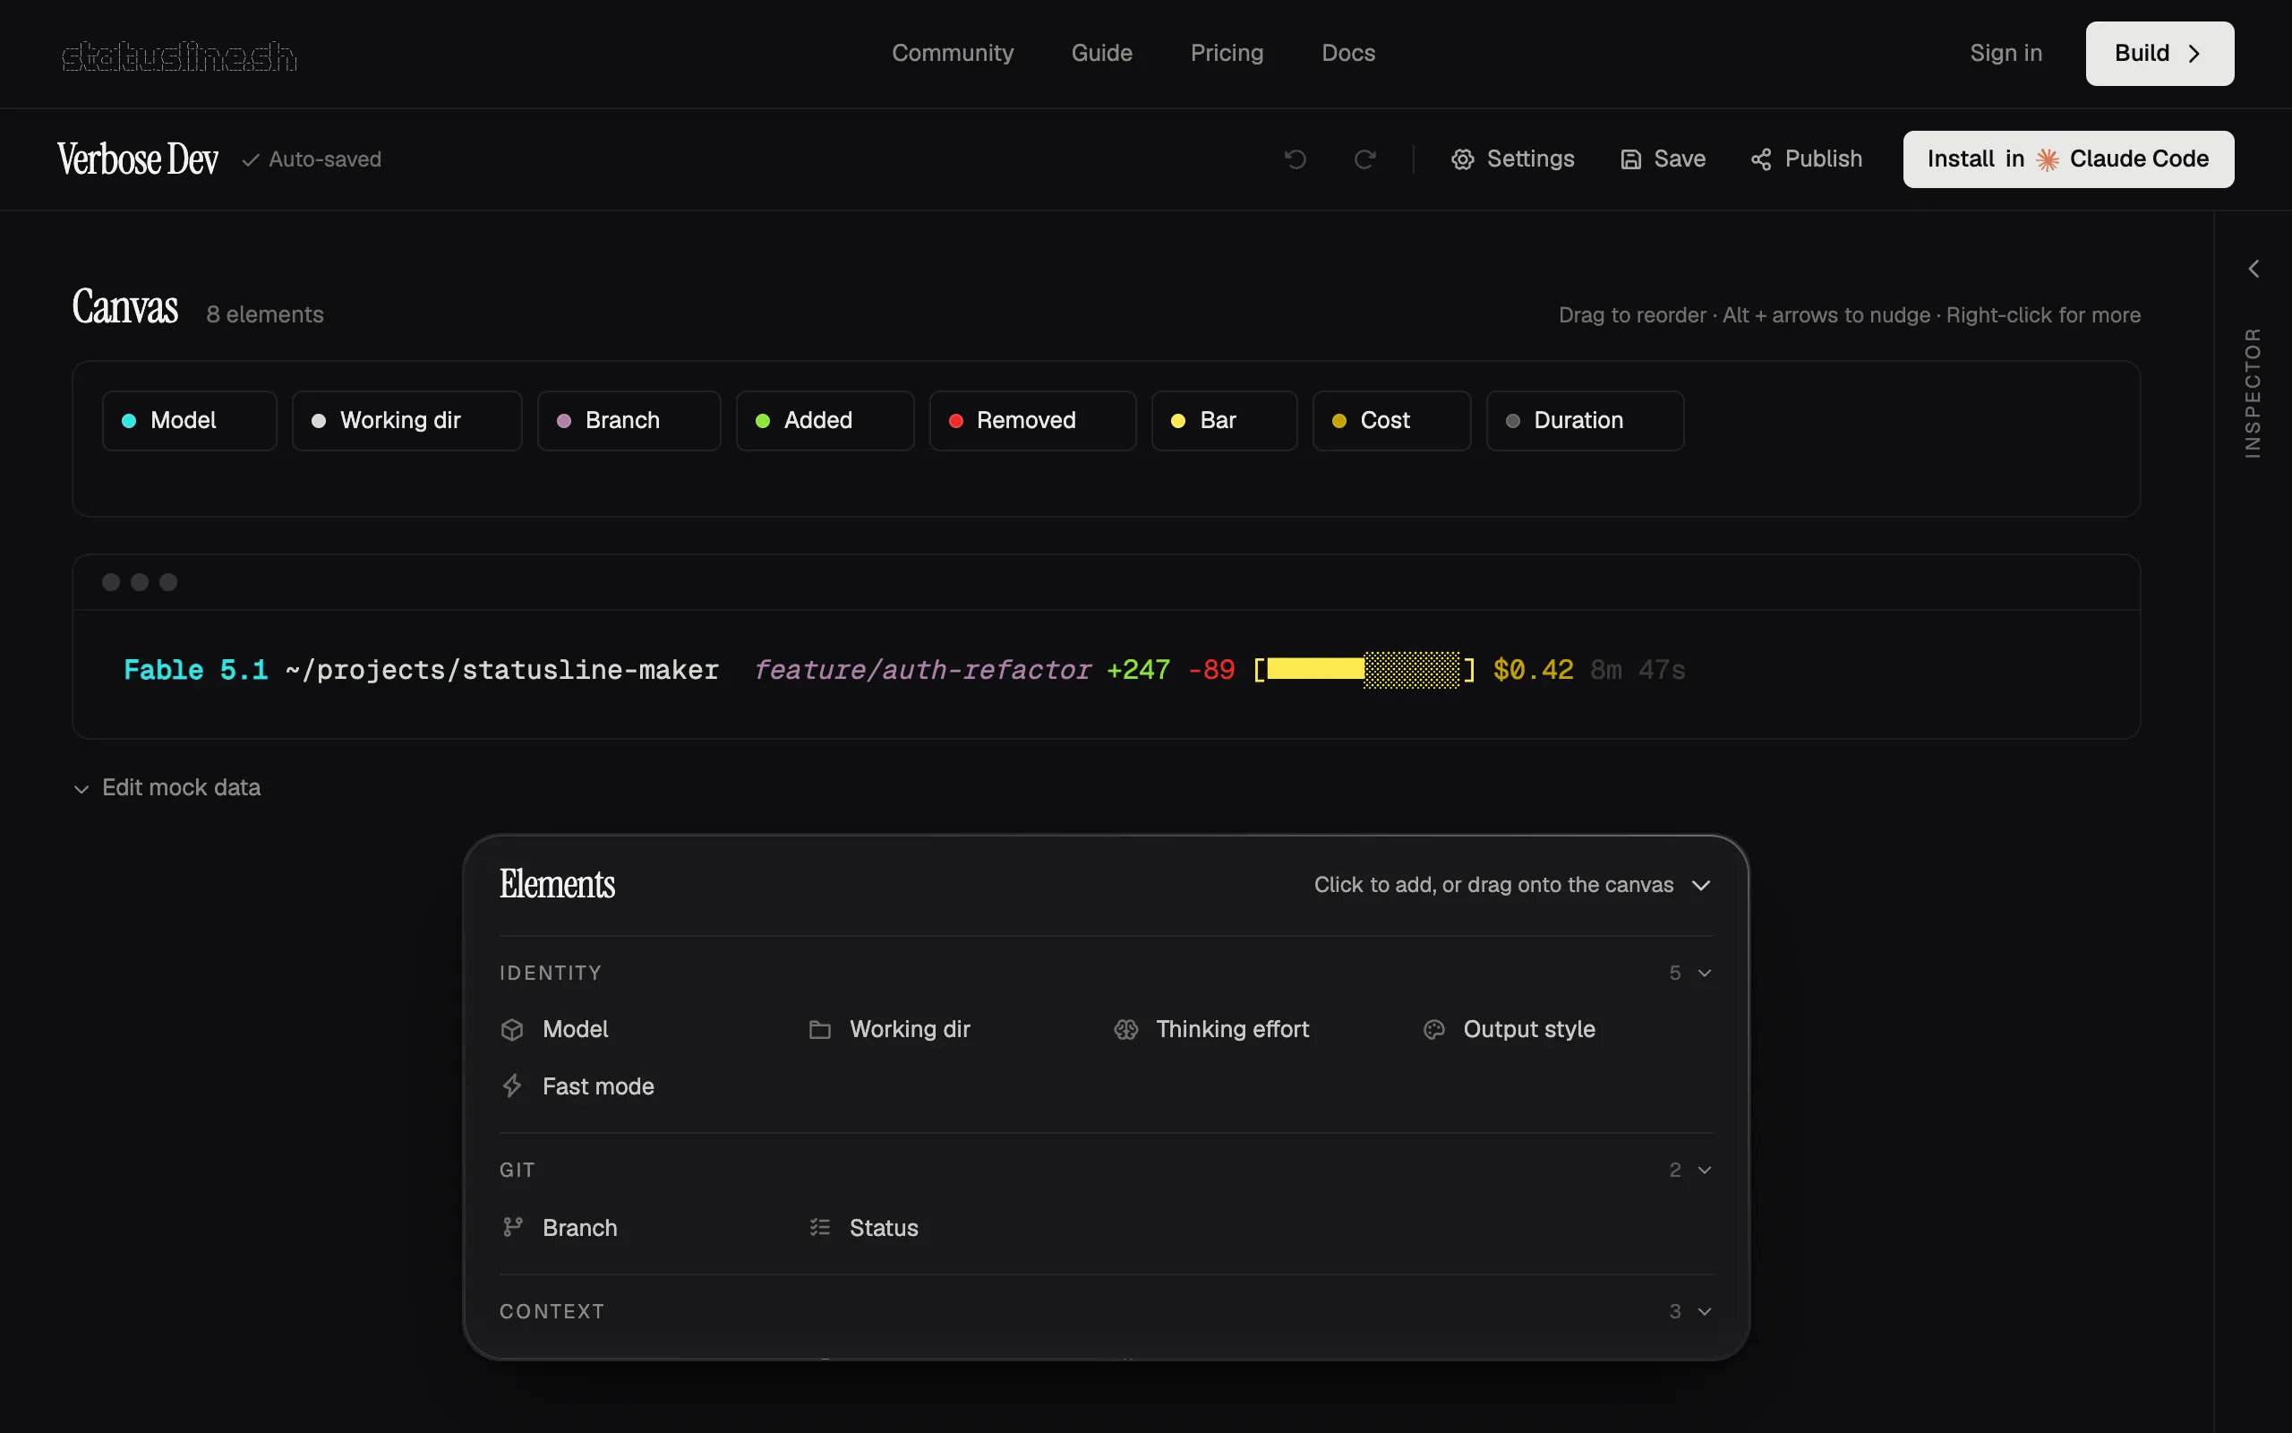
Task: Click the Branch git icon in Elements
Action: point(512,1227)
